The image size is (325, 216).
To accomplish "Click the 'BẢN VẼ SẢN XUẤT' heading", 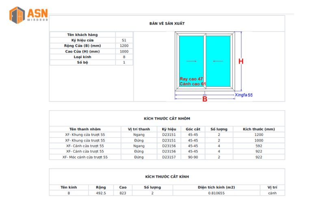I will [x=167, y=24].
